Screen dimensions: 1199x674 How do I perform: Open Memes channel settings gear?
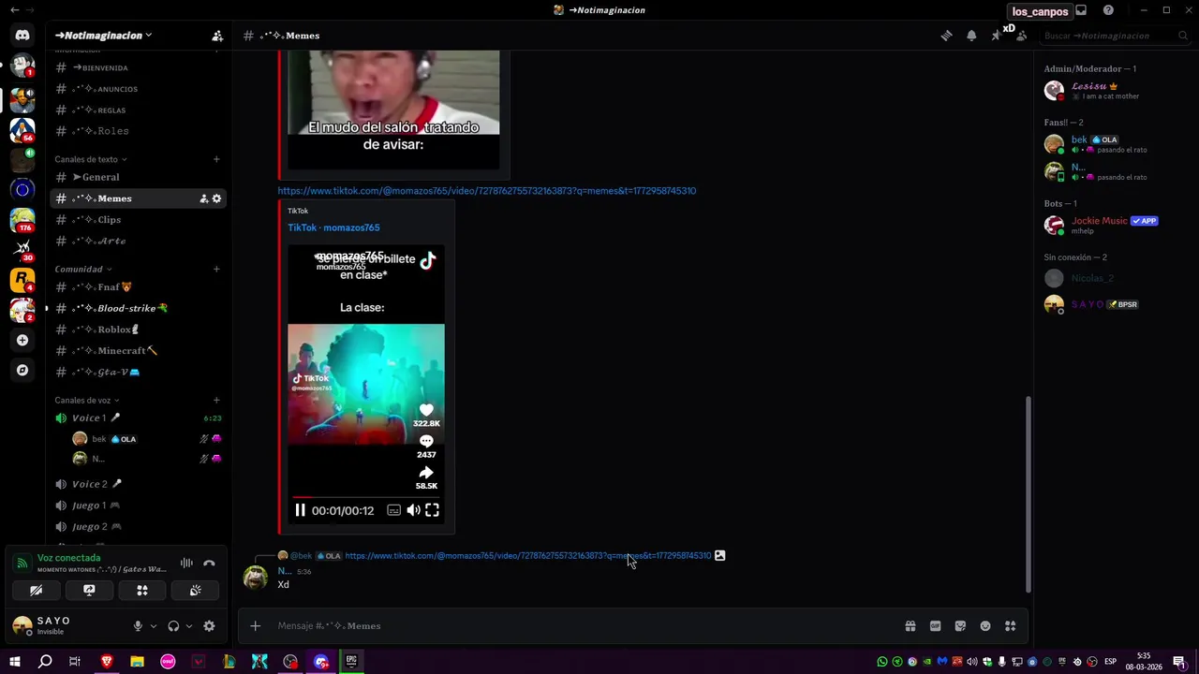click(216, 198)
